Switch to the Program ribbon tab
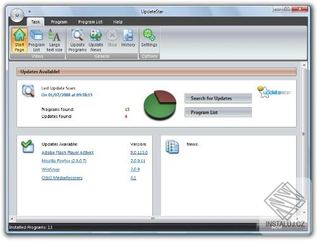317x241 pixels. [59, 22]
